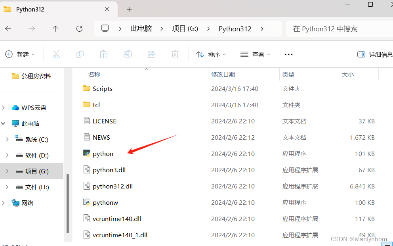Click the Delete trash icon

(x=175, y=54)
